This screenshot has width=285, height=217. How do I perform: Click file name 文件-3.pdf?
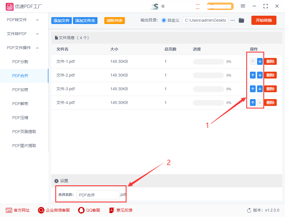coord(66,89)
